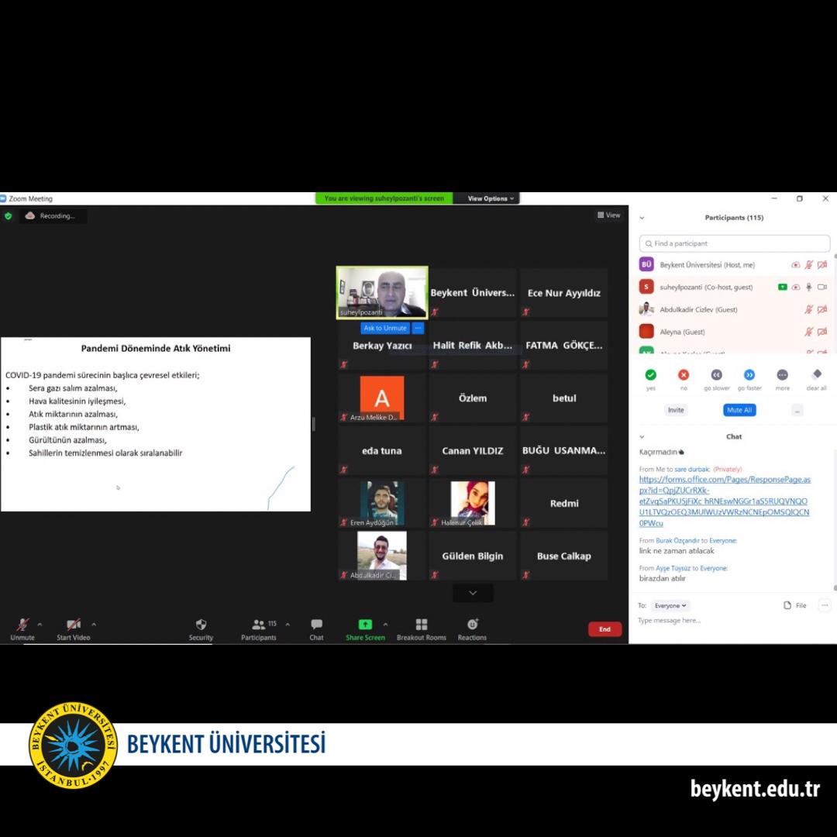Click Beykent Üniversitesi's recording icon in participants list
The width and height of the screenshot is (837, 837).
coord(796,265)
